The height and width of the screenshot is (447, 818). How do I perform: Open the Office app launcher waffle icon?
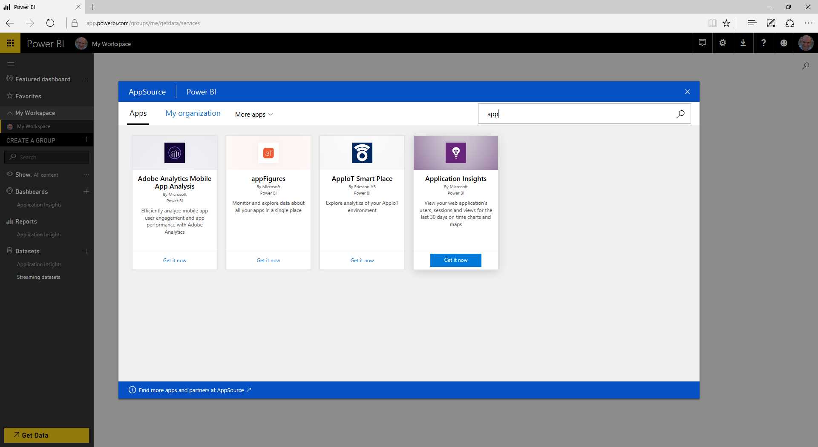(x=10, y=43)
